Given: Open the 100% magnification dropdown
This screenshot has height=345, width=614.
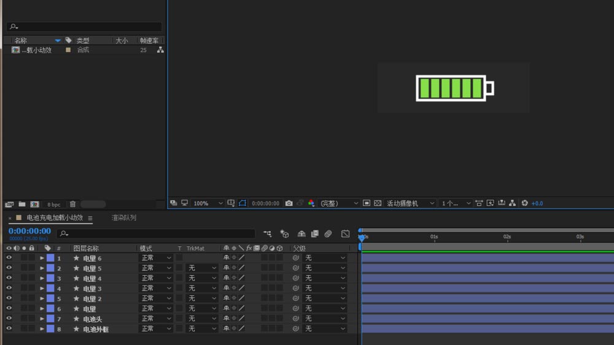Looking at the screenshot, I should coord(208,203).
